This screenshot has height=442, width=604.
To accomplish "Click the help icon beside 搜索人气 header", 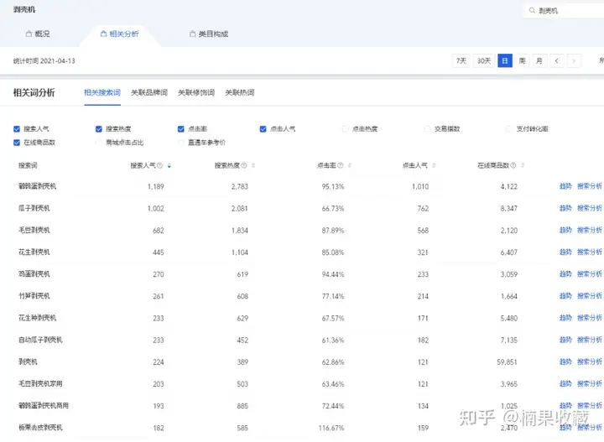I will [160, 165].
